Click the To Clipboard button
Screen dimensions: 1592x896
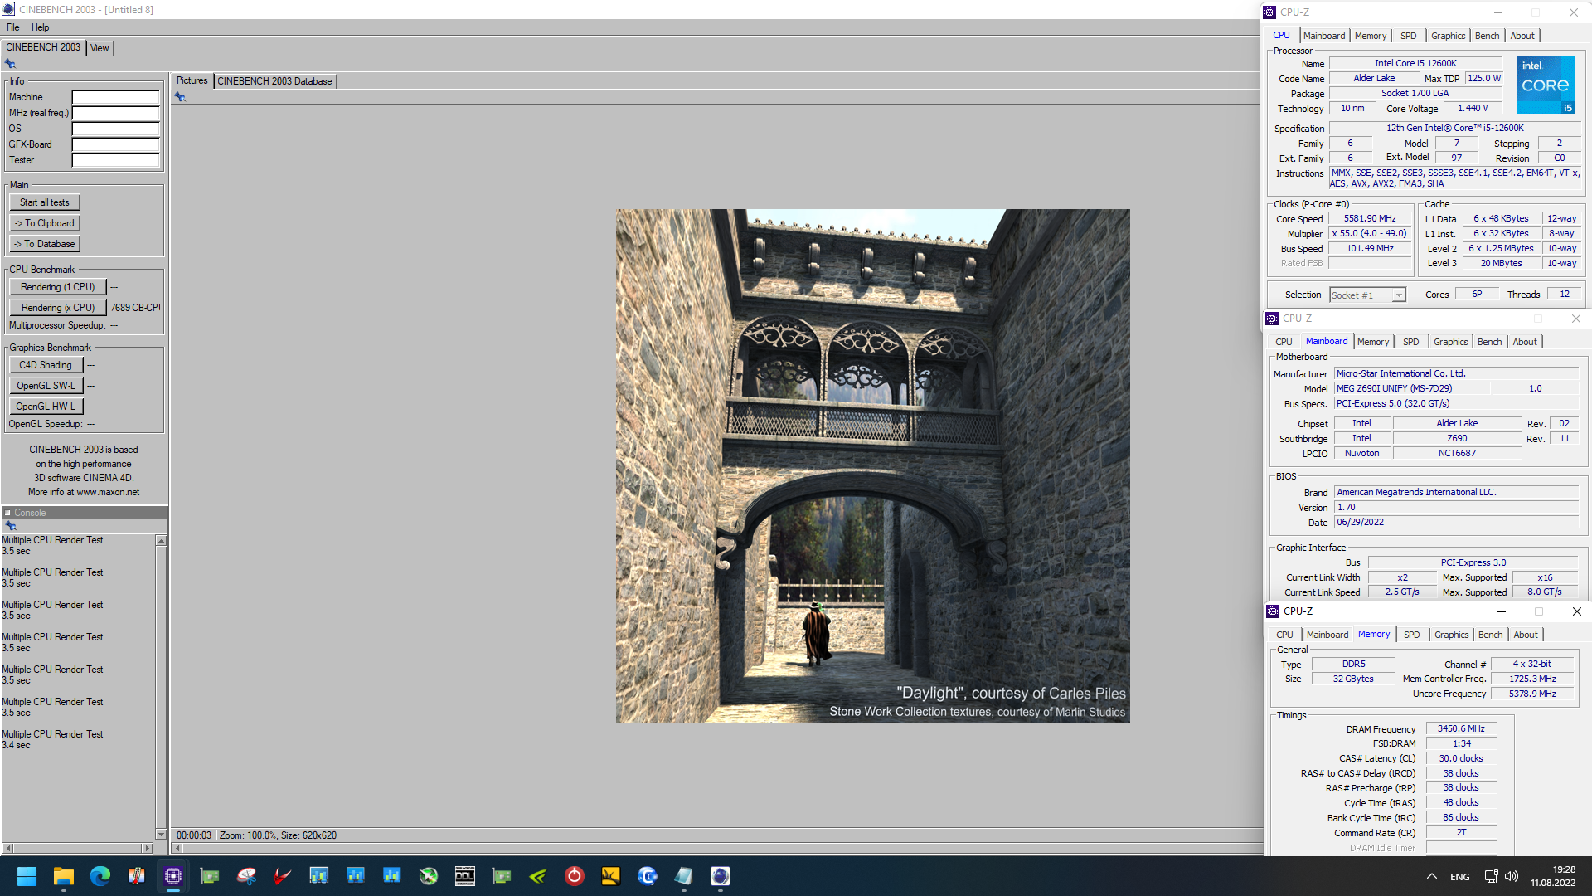(45, 223)
